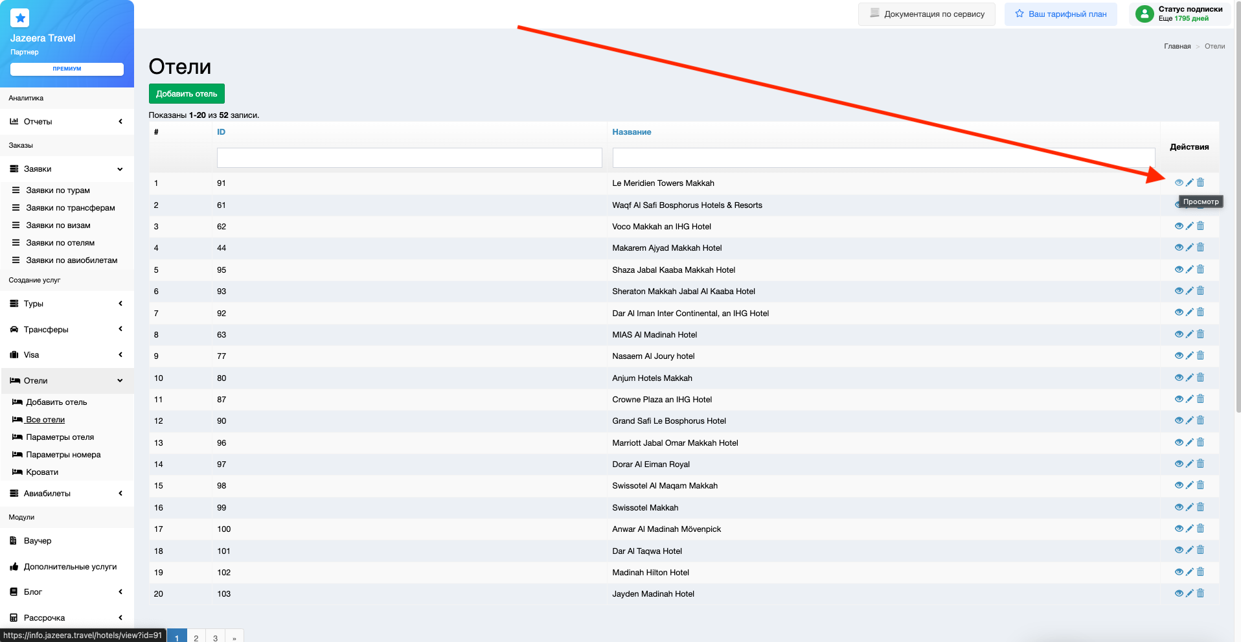1241x642 pixels.
Task: Open Параметры отеля in sidebar
Action: tap(60, 437)
